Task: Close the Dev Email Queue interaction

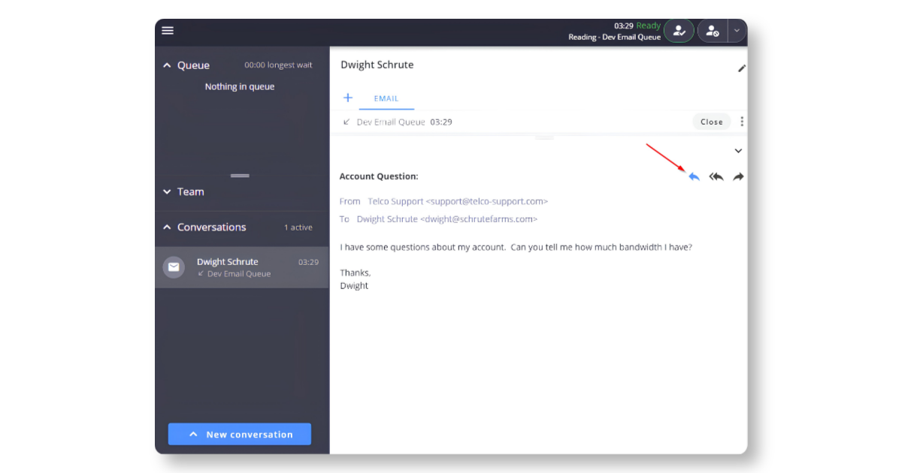Action: 712,122
